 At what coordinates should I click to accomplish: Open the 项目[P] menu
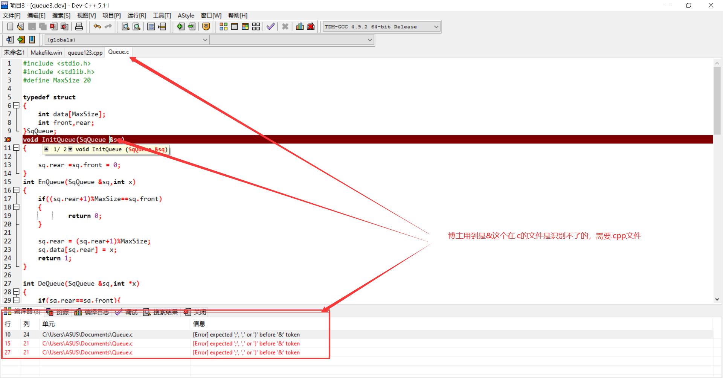[x=111, y=15]
